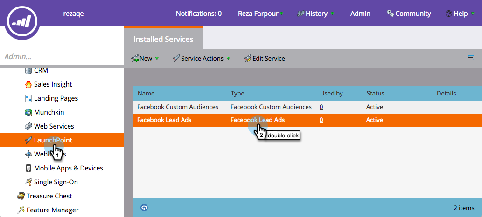Click the Edit Service pencil icon

248,58
